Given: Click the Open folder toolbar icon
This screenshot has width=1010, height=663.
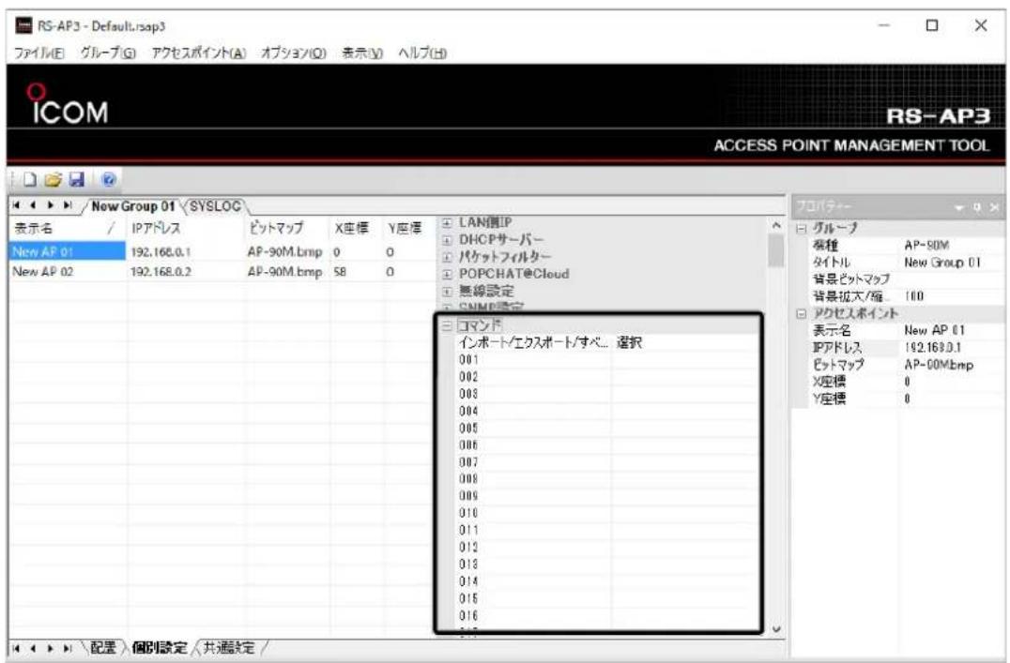Looking at the screenshot, I should tap(53, 180).
